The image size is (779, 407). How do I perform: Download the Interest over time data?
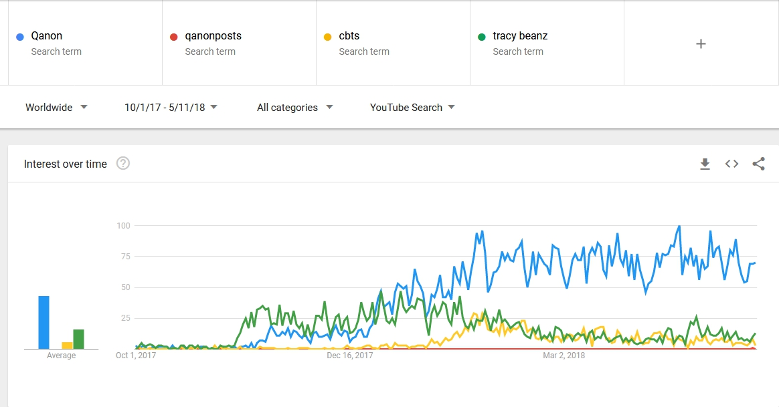[705, 164]
